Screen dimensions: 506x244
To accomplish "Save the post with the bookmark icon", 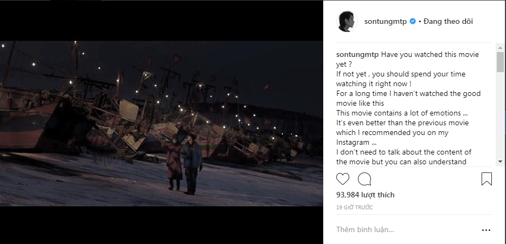I will pos(486,179).
